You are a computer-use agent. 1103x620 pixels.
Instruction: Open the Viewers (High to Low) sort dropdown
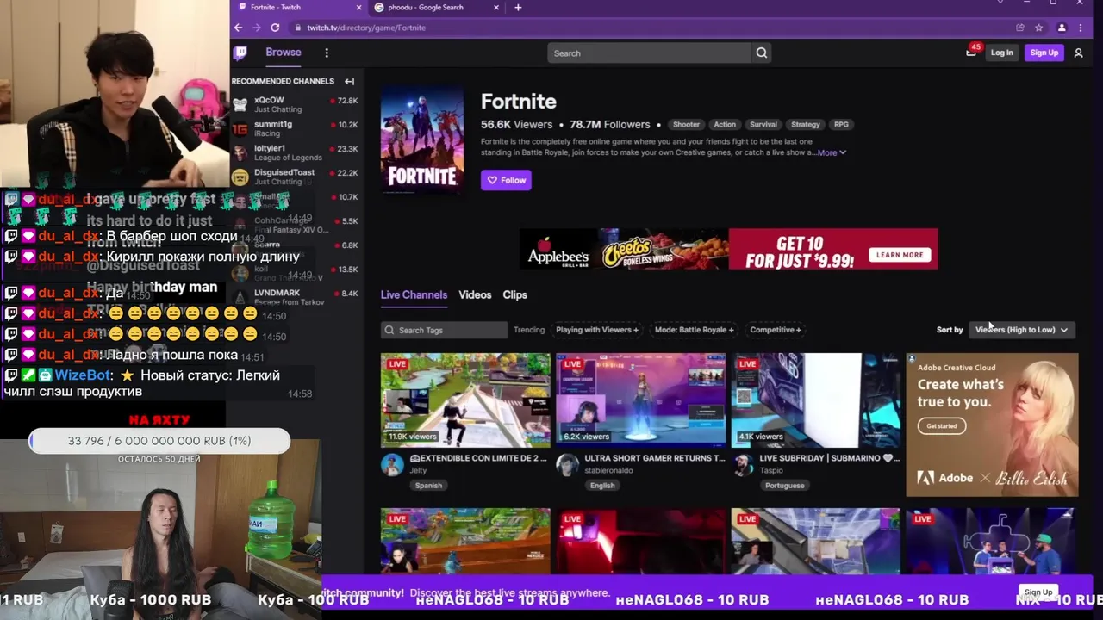(x=1021, y=330)
